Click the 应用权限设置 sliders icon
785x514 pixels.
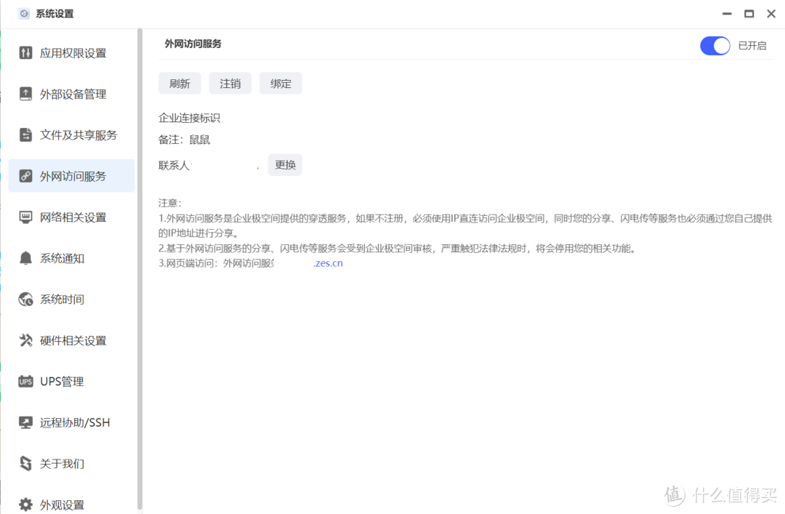click(x=25, y=52)
